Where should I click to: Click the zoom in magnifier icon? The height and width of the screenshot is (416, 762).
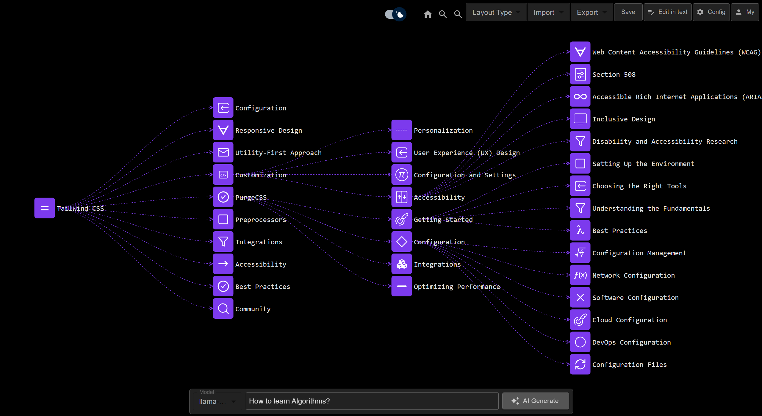click(x=443, y=14)
